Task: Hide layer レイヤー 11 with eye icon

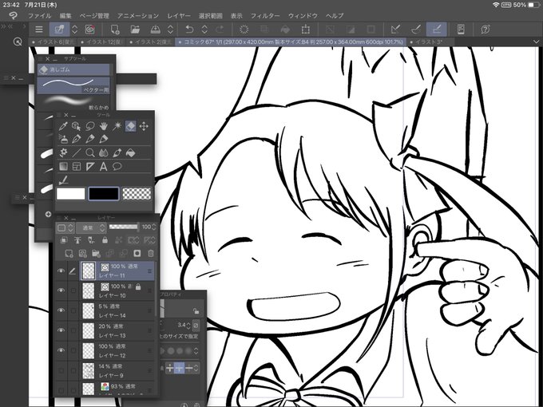Action: point(61,271)
